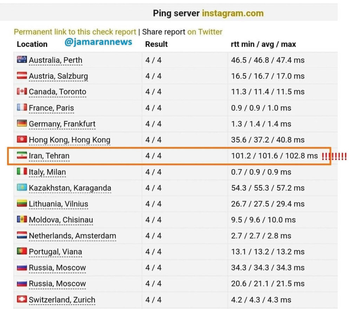Click the Portugal flag icon
Viewport: 351px width, 309px height.
(x=22, y=251)
